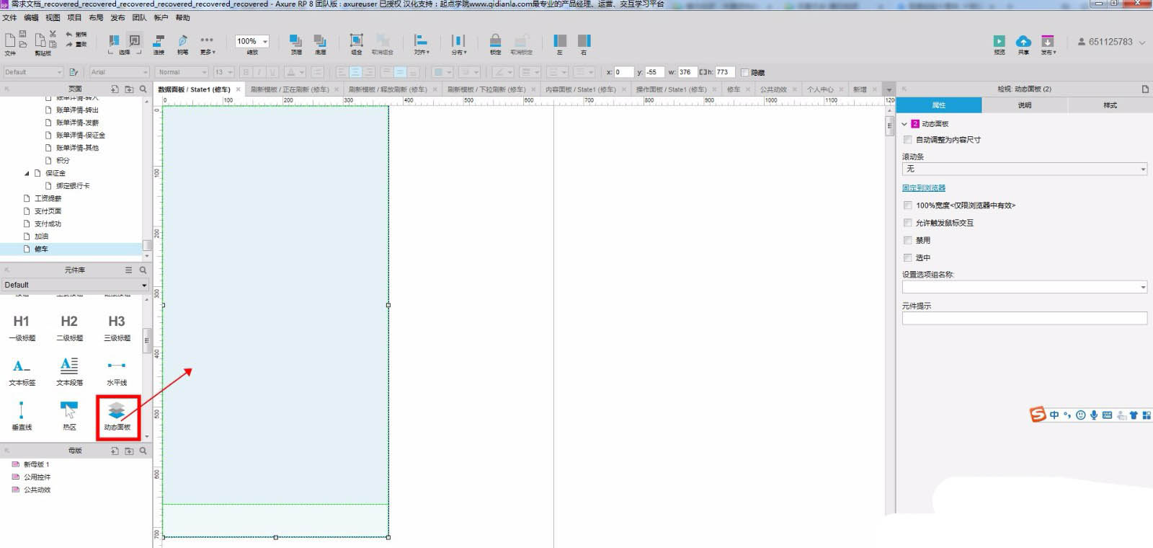Open the zoom level 100% dropdown
Screen dimensions: 1153x548
[252, 41]
